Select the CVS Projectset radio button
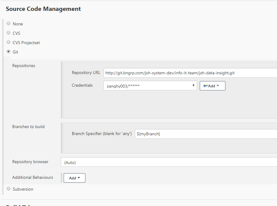Screen dimensions: 277x206 (8, 42)
